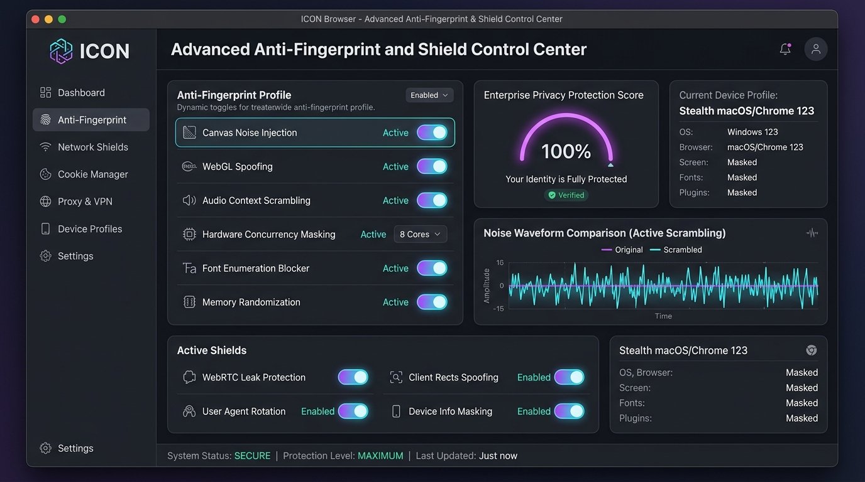Disable the Client Rects Spoofing toggle
The image size is (865, 482).
pos(569,377)
